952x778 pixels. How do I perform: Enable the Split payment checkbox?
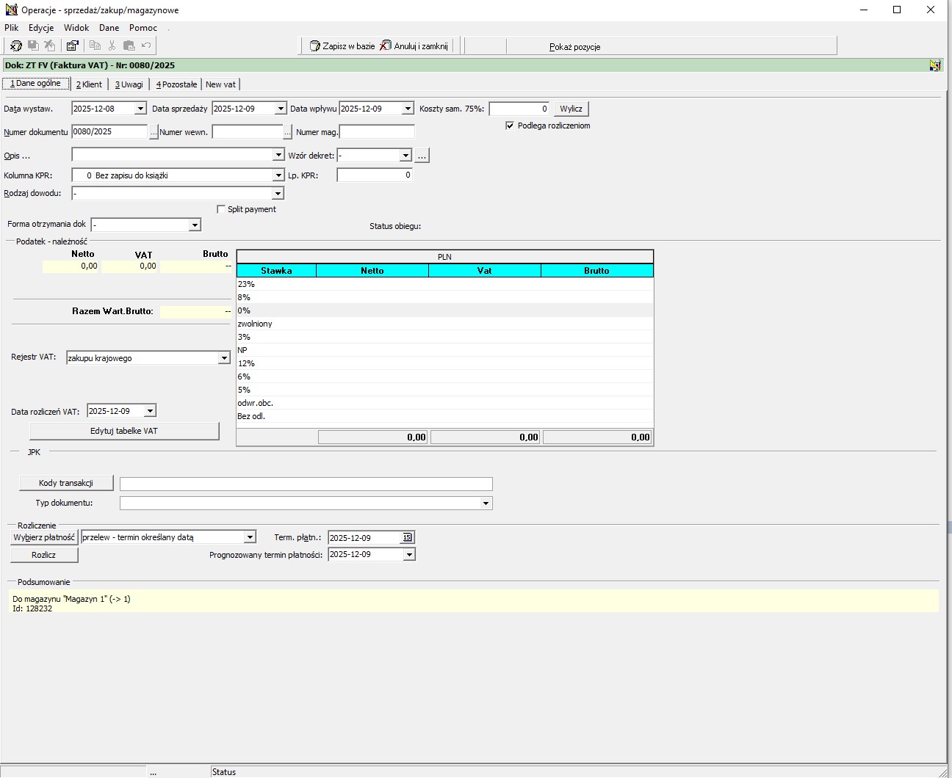[x=221, y=209]
